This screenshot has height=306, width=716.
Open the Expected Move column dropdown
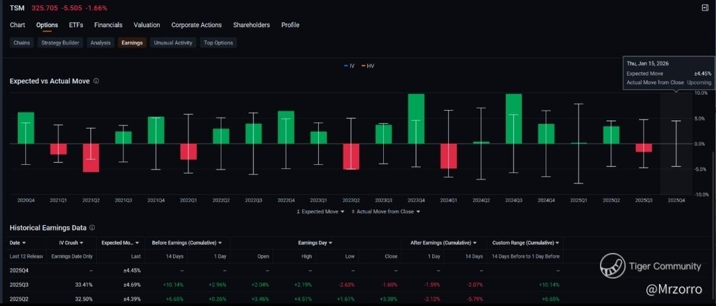120,242
